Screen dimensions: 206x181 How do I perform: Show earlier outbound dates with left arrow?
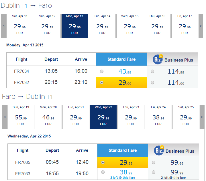click(x=3, y=26)
